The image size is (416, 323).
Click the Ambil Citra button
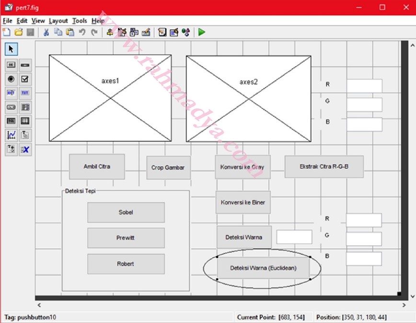[x=97, y=167]
